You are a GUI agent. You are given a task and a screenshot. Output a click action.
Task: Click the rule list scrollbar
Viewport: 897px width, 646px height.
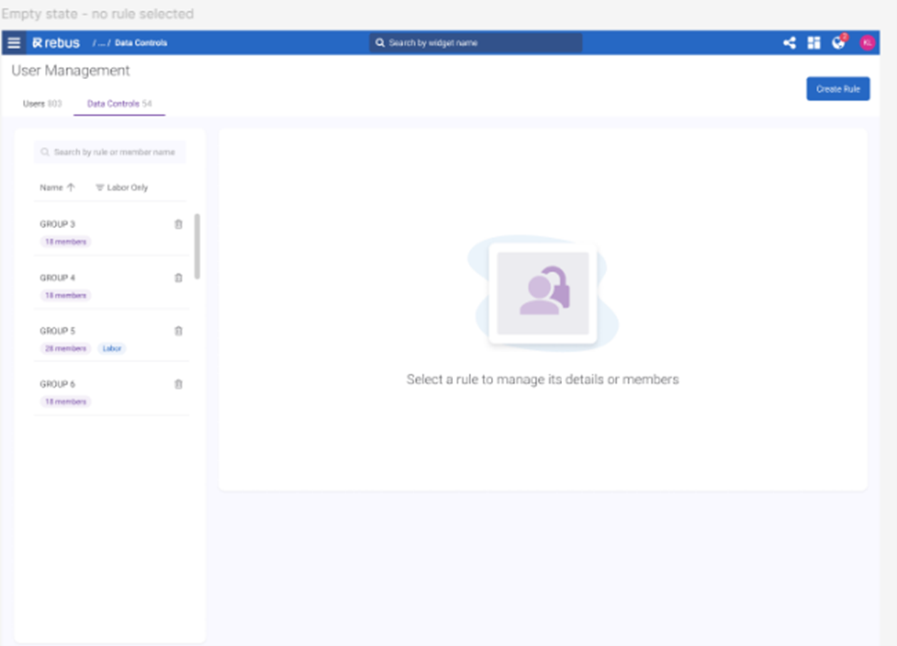coord(197,246)
